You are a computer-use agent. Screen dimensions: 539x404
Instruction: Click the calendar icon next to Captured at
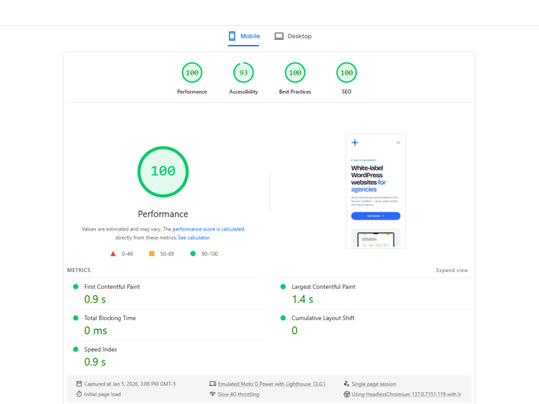(79, 384)
